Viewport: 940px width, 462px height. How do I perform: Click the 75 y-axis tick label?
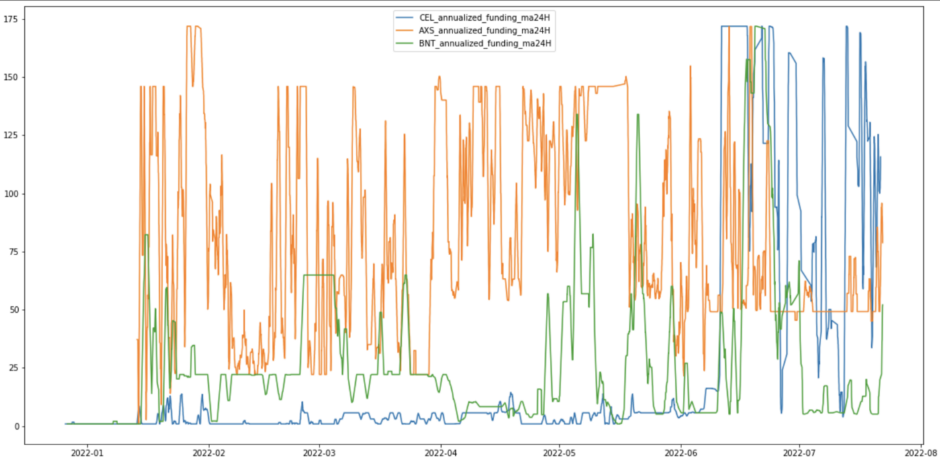click(14, 252)
